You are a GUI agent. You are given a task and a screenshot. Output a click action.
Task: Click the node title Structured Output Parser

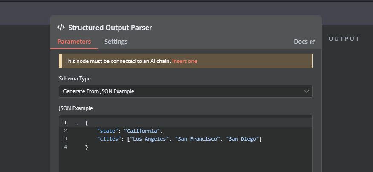pos(110,28)
